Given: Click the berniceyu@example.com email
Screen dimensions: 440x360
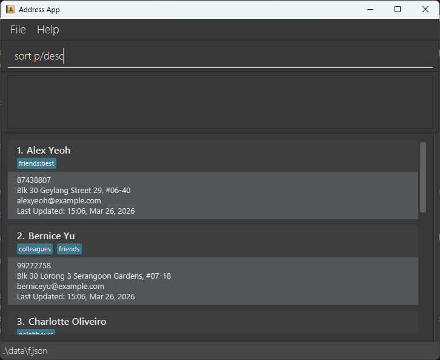Looking at the screenshot, I should (61, 287).
